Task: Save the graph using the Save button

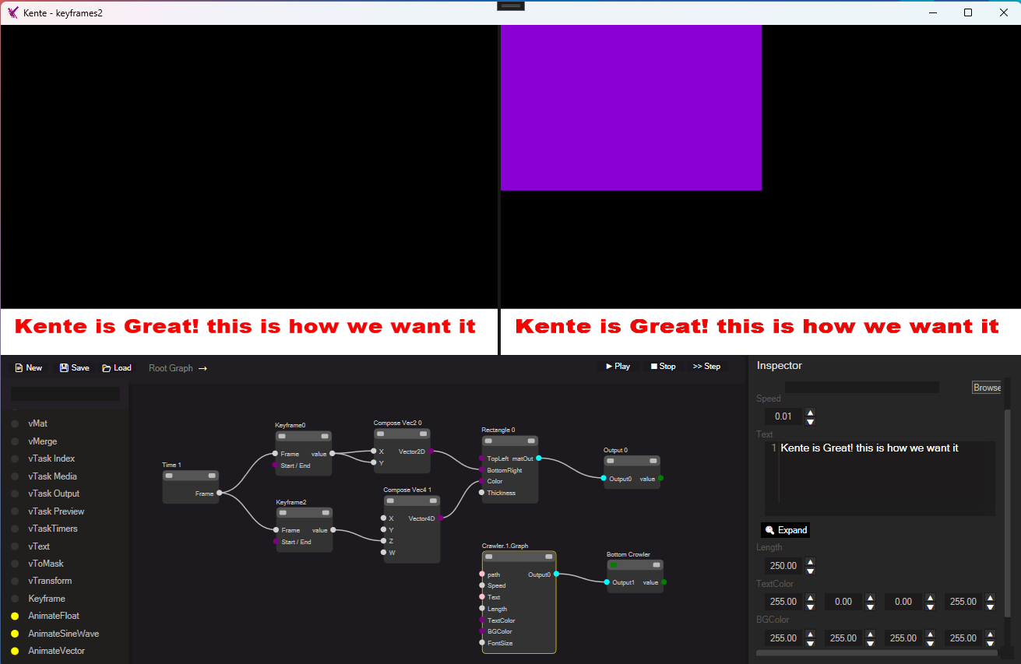Action: pyautogui.click(x=75, y=368)
